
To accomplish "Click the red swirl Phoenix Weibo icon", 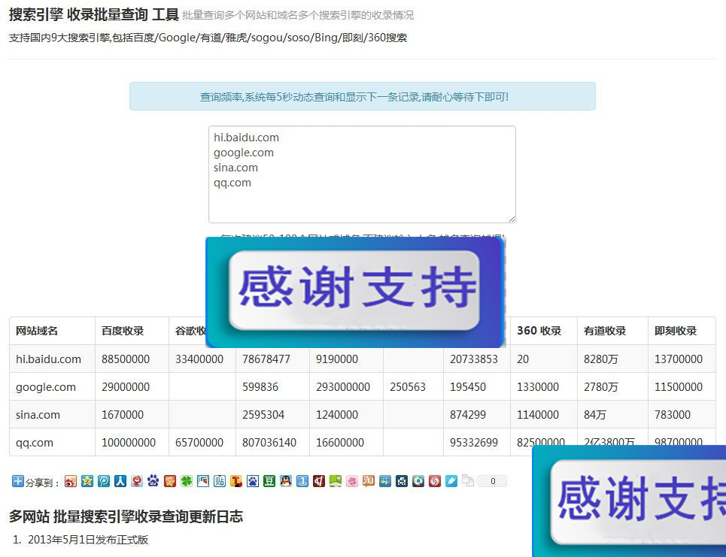I will tap(435, 481).
